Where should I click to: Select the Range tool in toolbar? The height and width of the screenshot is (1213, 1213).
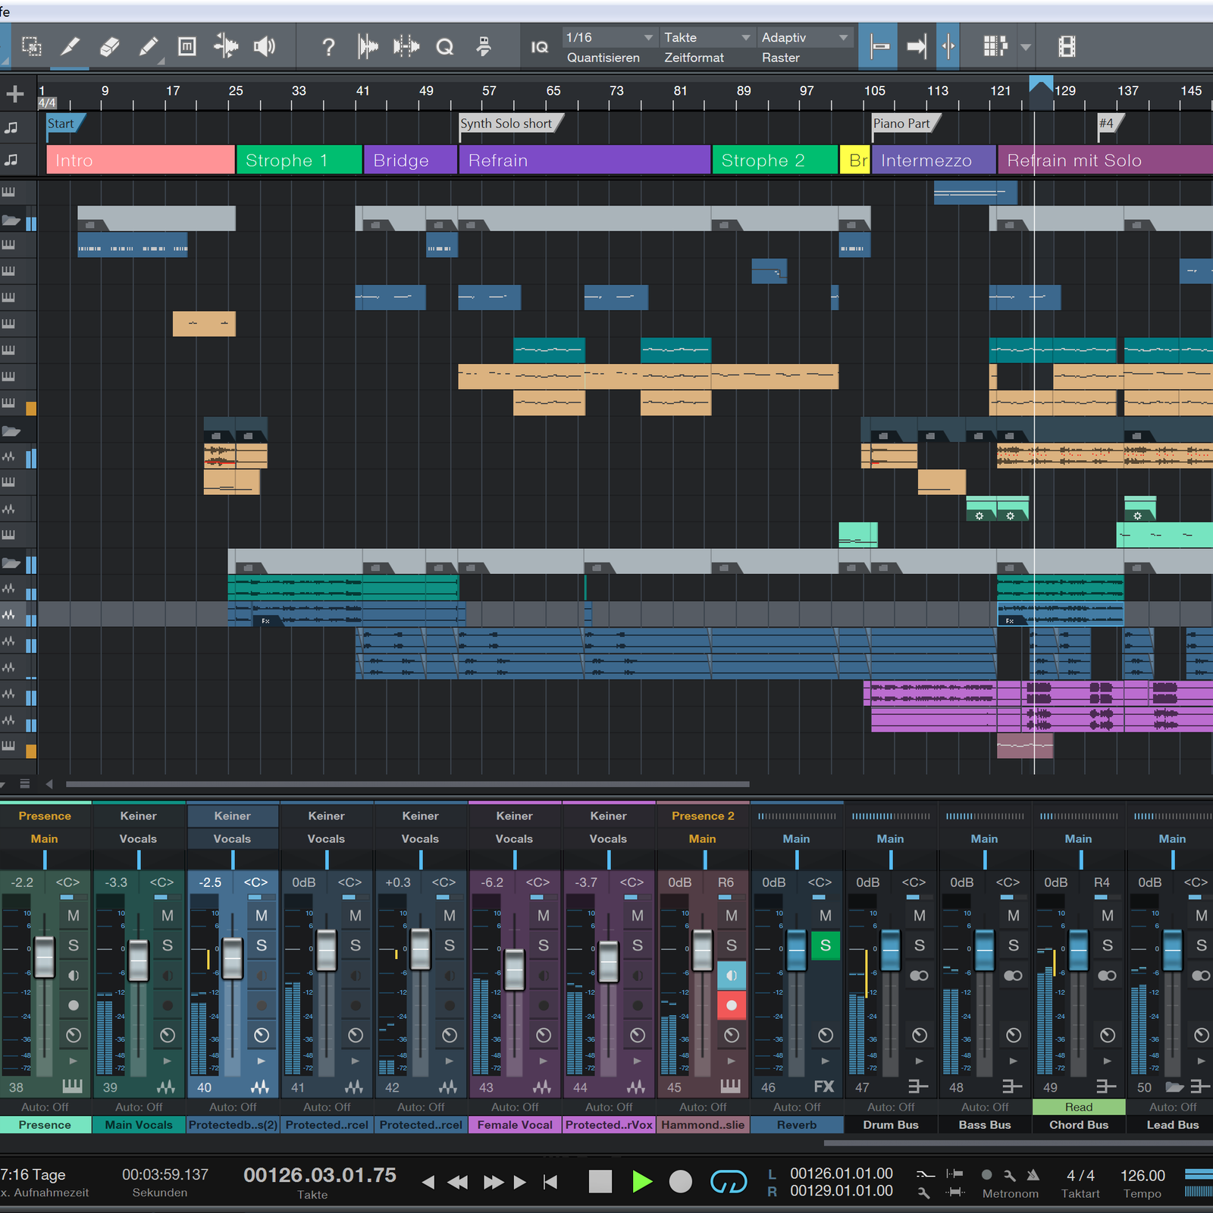coord(32,47)
